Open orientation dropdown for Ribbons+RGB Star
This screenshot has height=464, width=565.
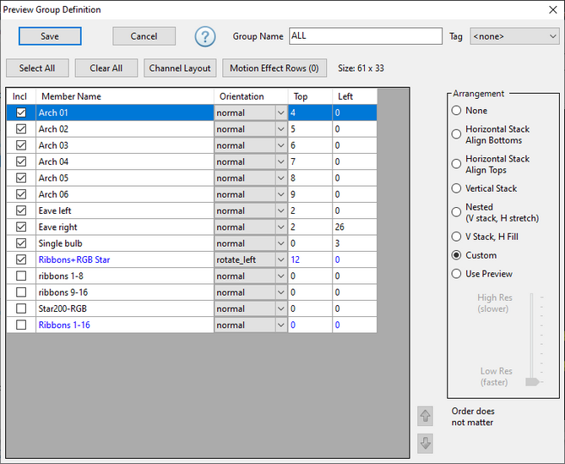tap(250, 260)
